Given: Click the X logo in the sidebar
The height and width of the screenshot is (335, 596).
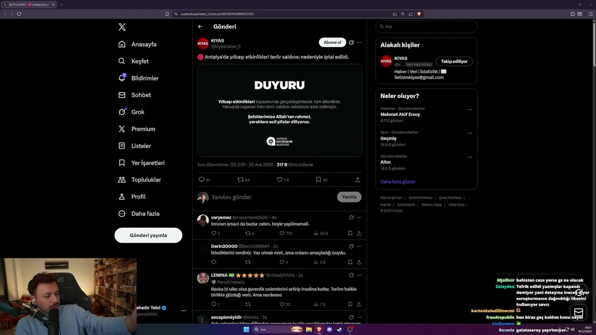Looking at the screenshot, I should 122,27.
